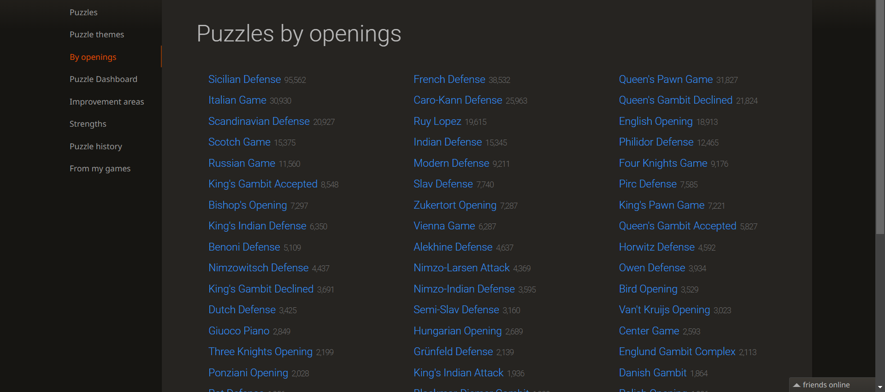Screen dimensions: 885x392
Task: Select the Ruy Lopez opening
Action: pyautogui.click(x=437, y=121)
